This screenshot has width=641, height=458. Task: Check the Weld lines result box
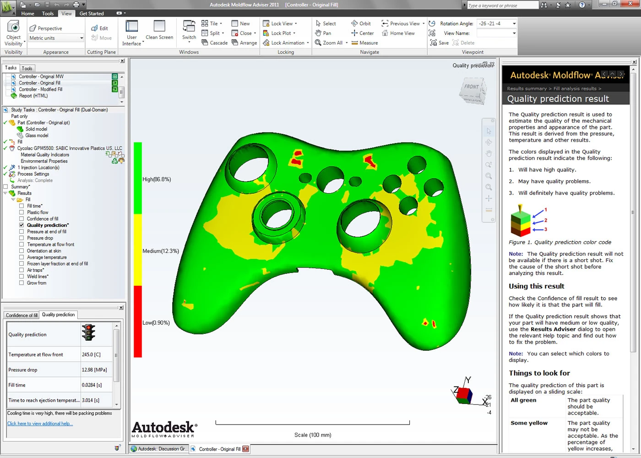pyautogui.click(x=22, y=277)
